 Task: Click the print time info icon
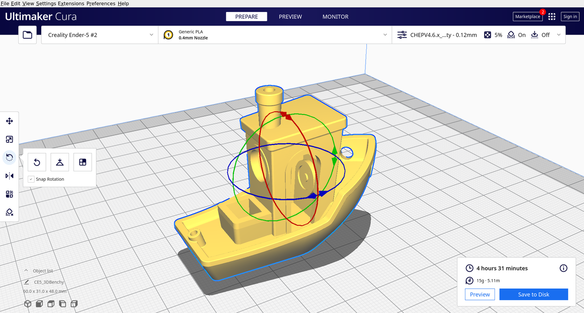564,268
